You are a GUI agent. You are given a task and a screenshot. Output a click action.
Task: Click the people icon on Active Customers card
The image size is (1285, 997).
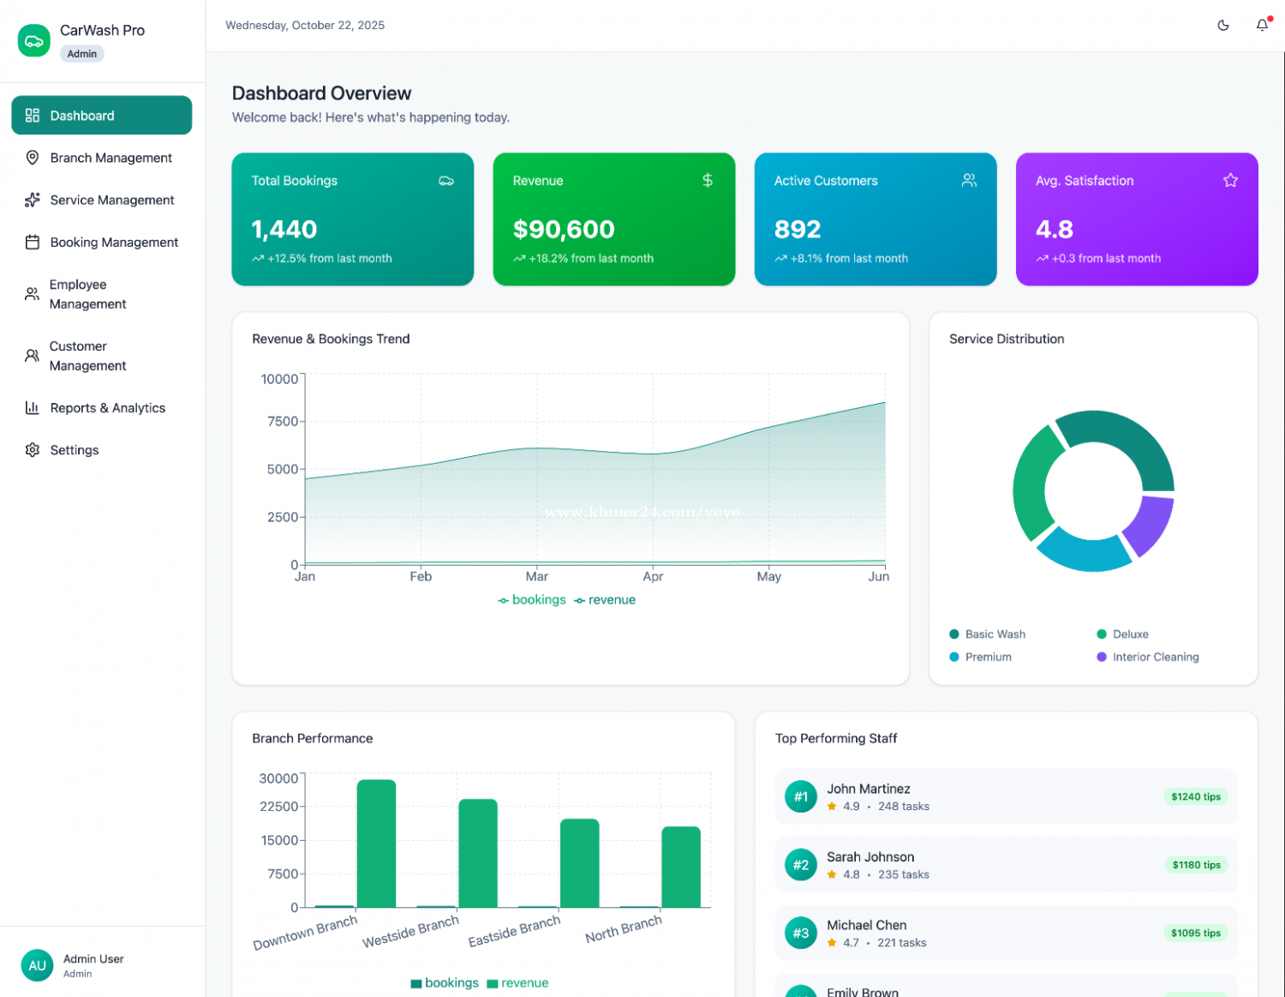(969, 180)
